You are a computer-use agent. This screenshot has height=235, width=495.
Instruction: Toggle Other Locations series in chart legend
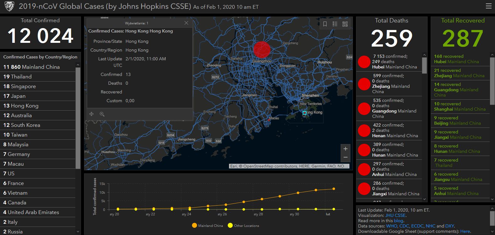(x=243, y=226)
